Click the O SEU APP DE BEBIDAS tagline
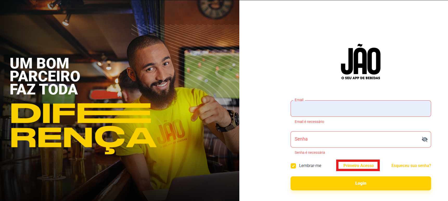 pyautogui.click(x=361, y=78)
